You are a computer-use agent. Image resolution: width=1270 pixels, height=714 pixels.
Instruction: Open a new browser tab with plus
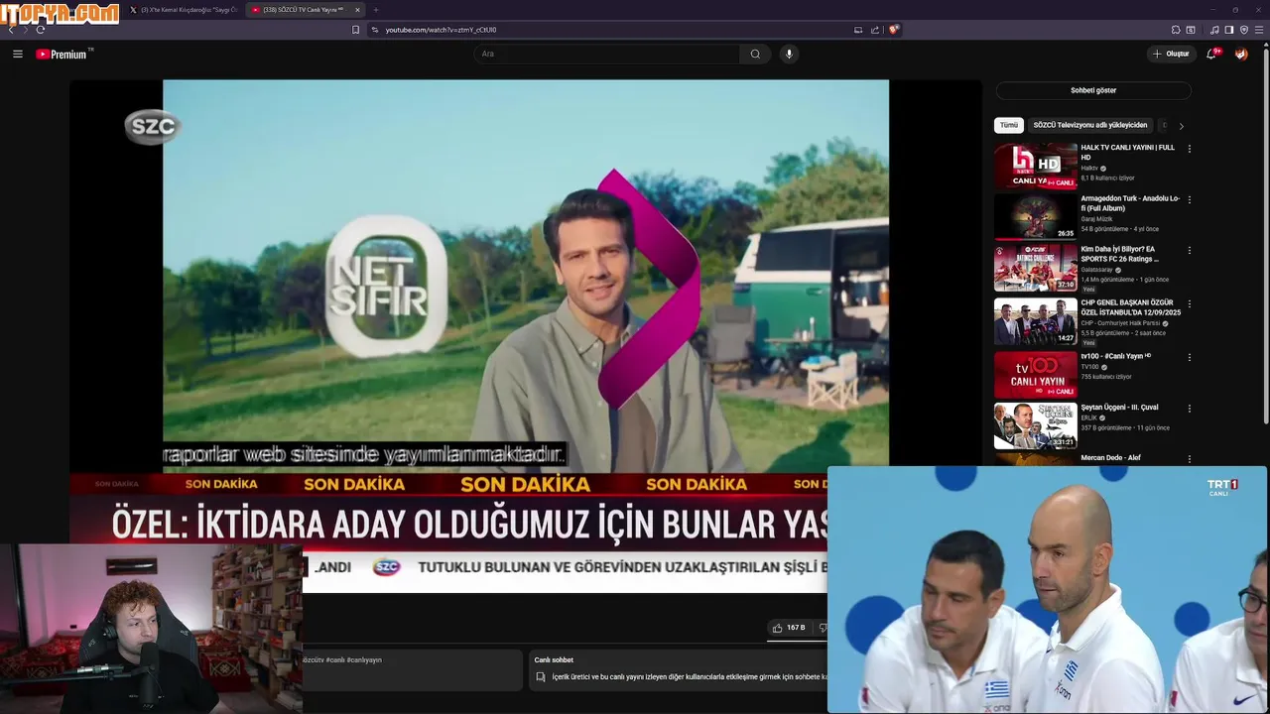(376, 10)
